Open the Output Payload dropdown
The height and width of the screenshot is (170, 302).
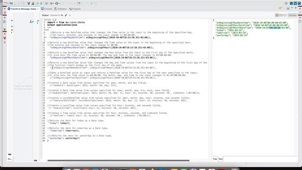click(55, 15)
